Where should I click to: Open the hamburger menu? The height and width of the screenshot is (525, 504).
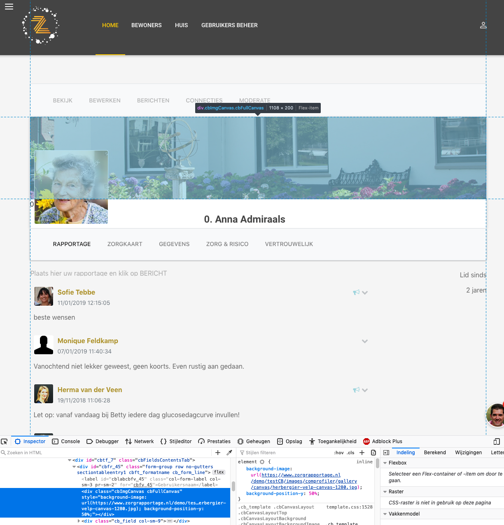click(9, 7)
